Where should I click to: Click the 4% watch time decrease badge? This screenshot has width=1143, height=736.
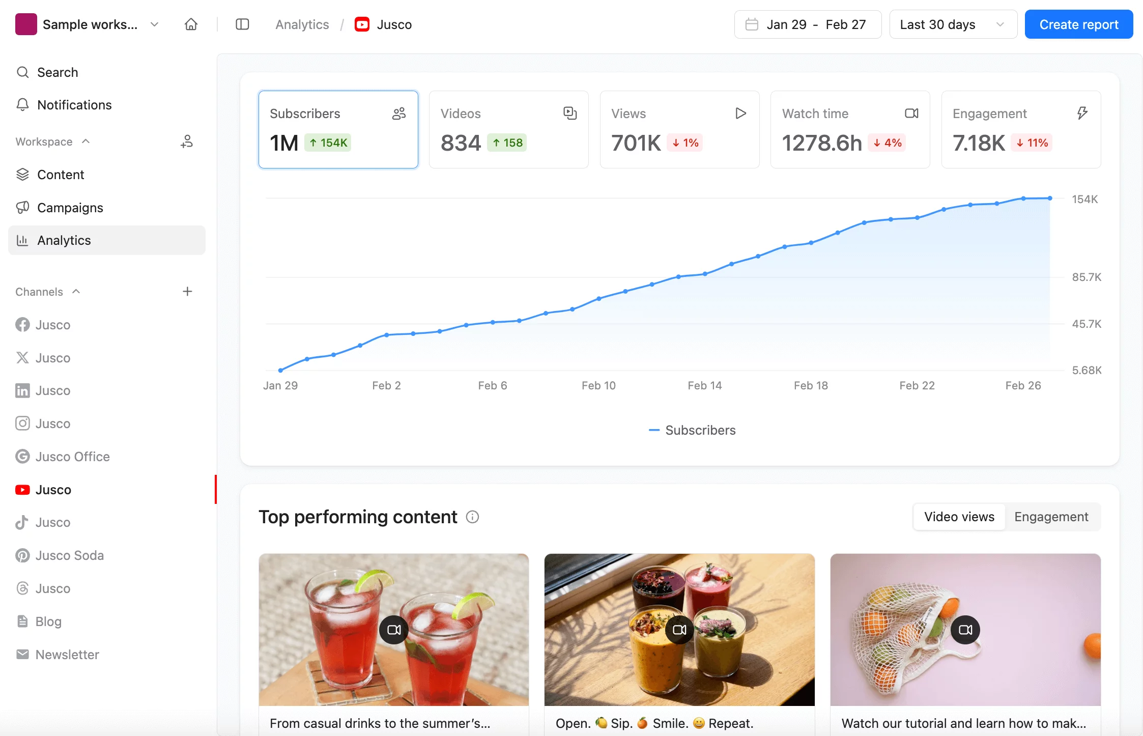click(x=887, y=143)
